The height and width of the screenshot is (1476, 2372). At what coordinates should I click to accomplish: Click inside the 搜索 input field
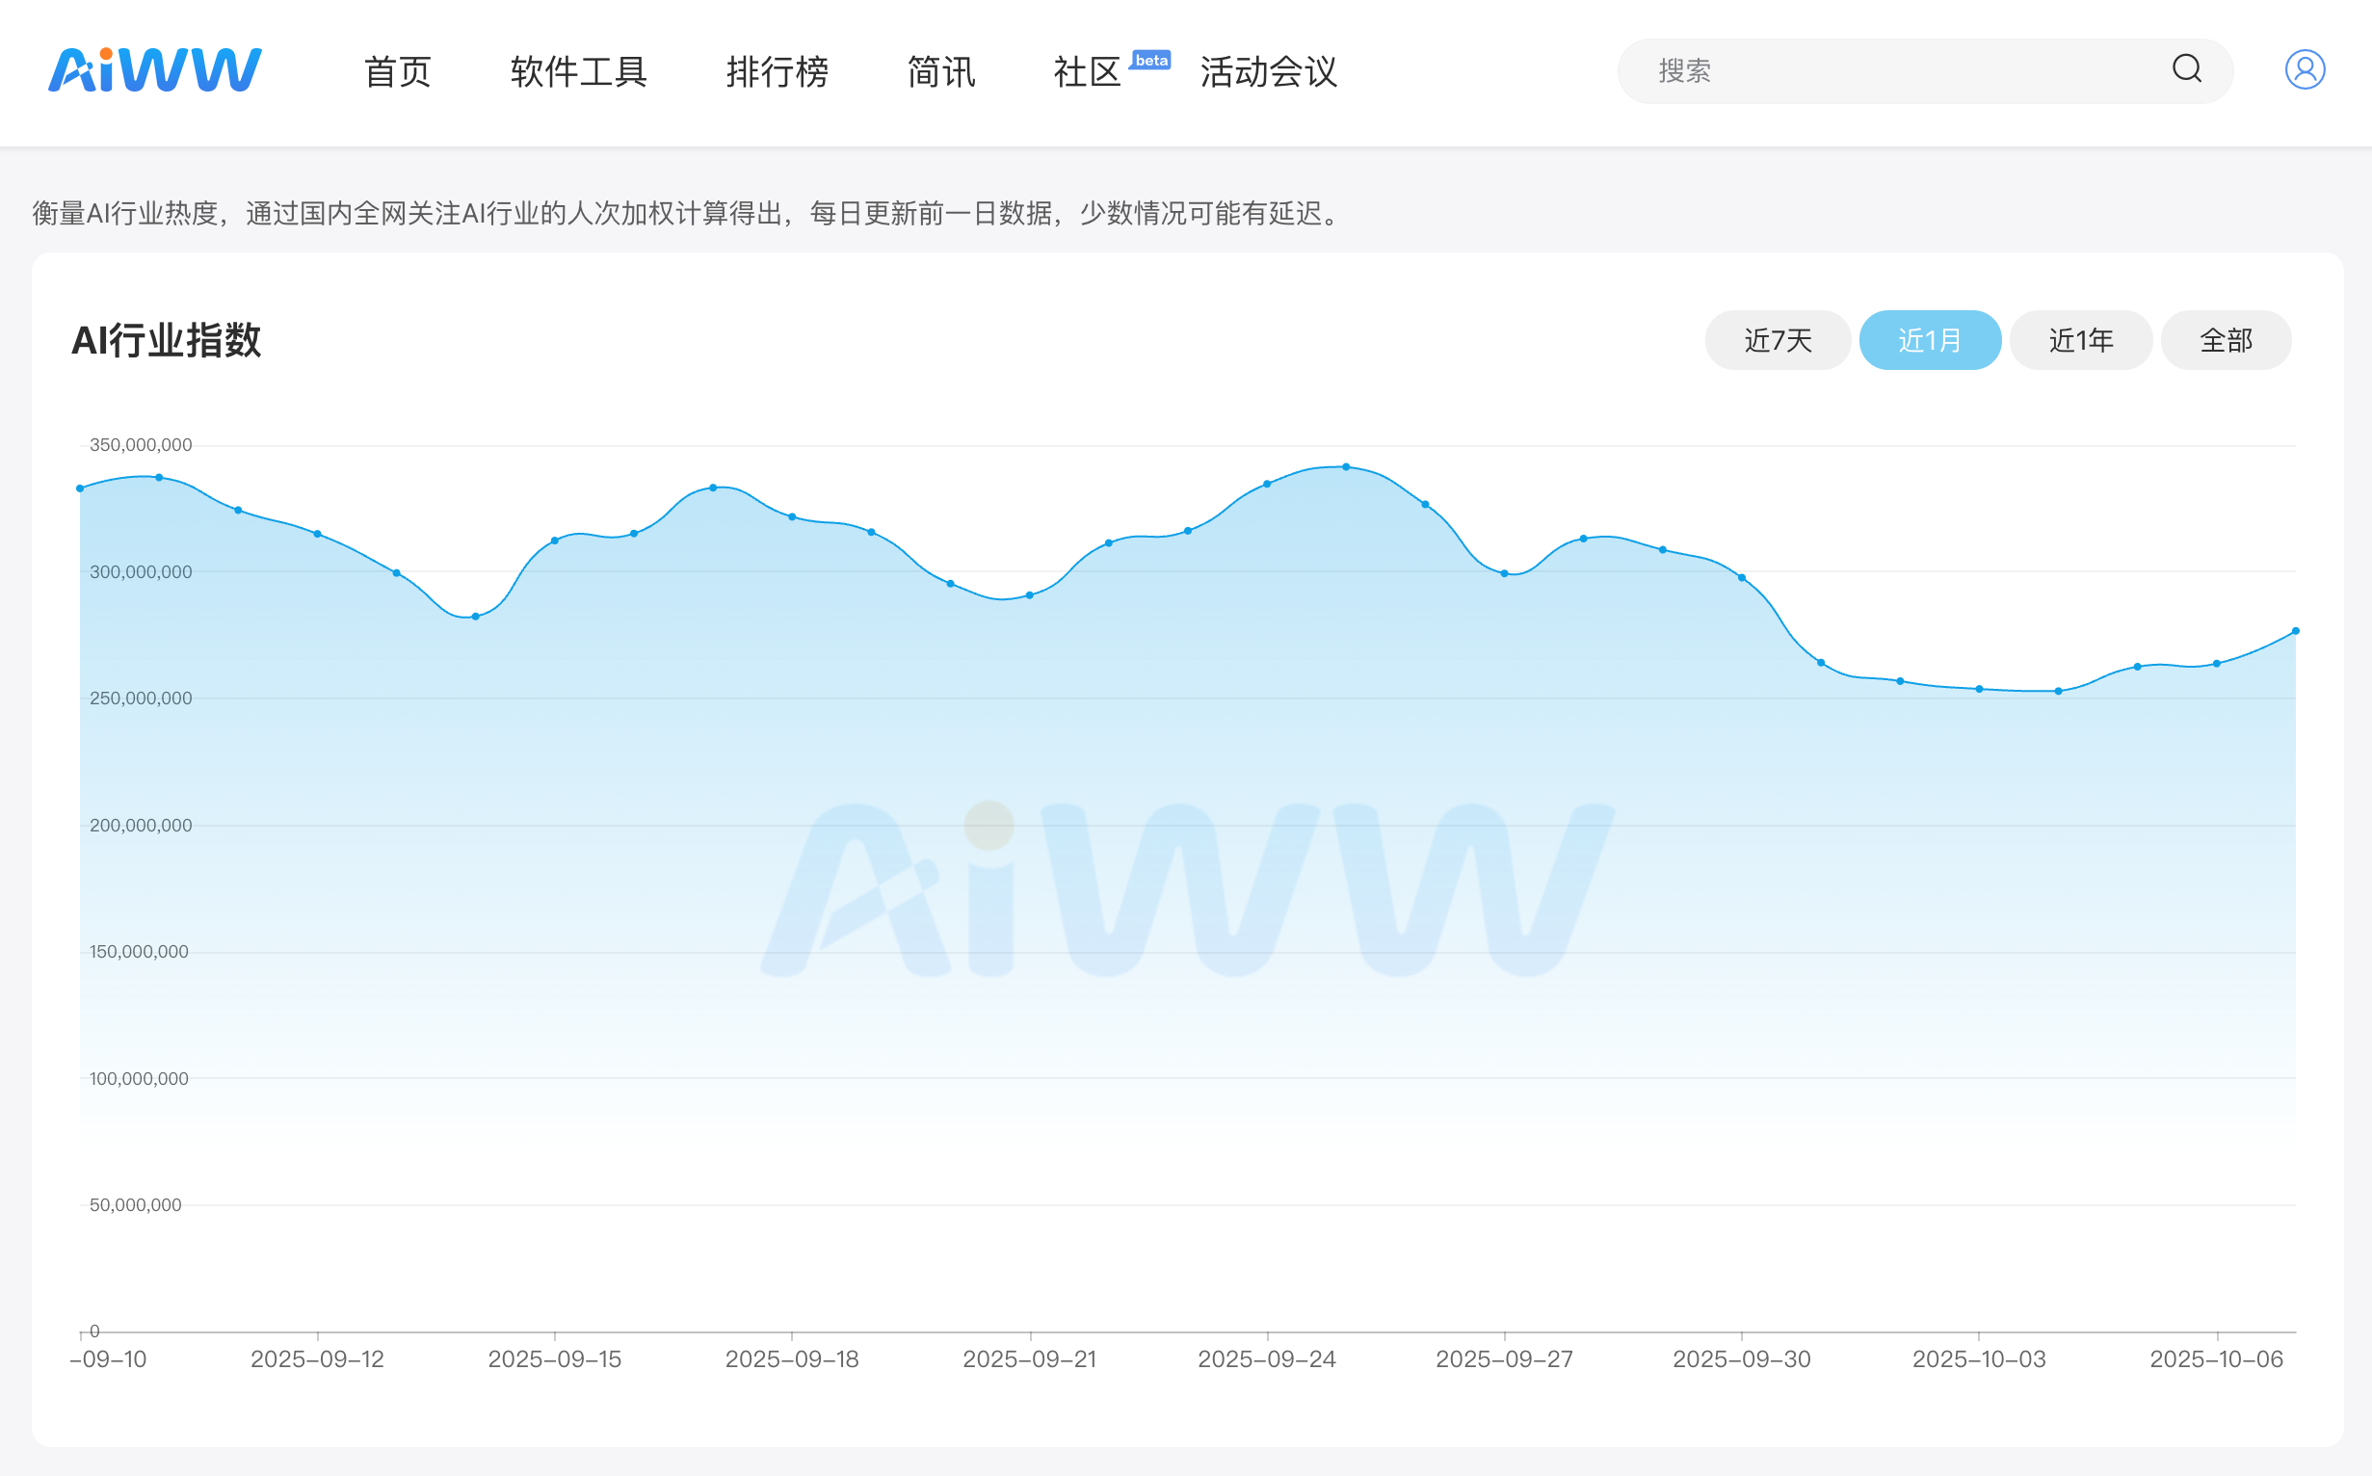pyautogui.click(x=1805, y=70)
